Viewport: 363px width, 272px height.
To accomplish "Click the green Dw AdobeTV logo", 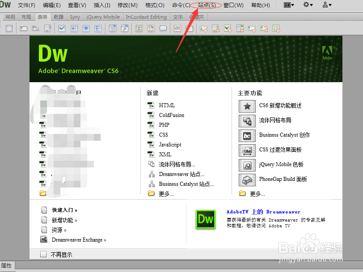I will (206, 219).
